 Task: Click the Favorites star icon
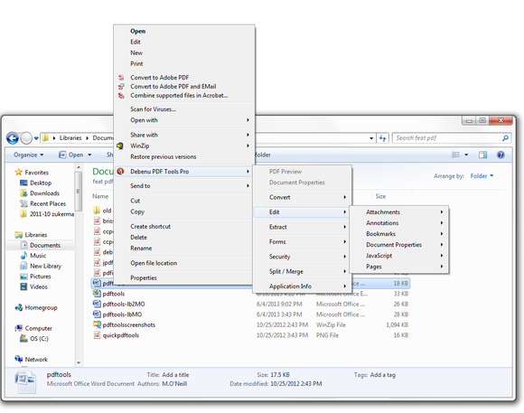click(18, 173)
